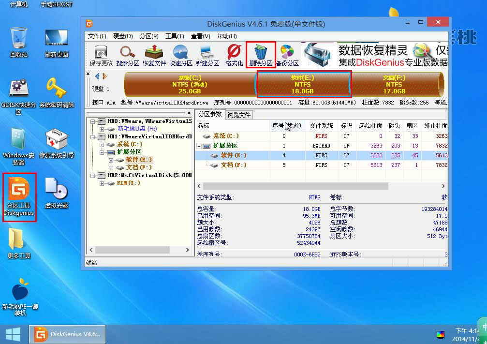Launch the 恢复文件 file recovery tool
The width and height of the screenshot is (487, 344).
(154, 56)
